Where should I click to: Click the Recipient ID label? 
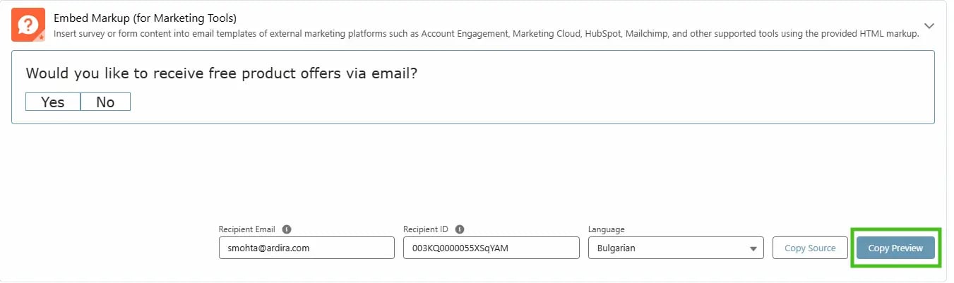pos(426,229)
